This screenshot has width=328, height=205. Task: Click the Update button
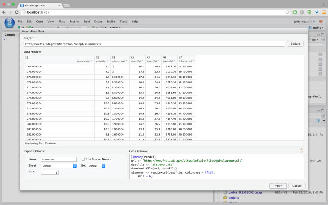295,44
